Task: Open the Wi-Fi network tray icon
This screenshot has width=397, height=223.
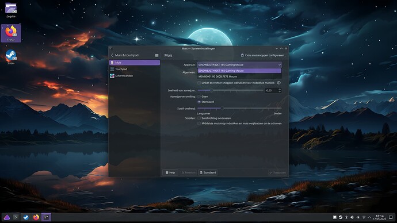Action: 364,217
